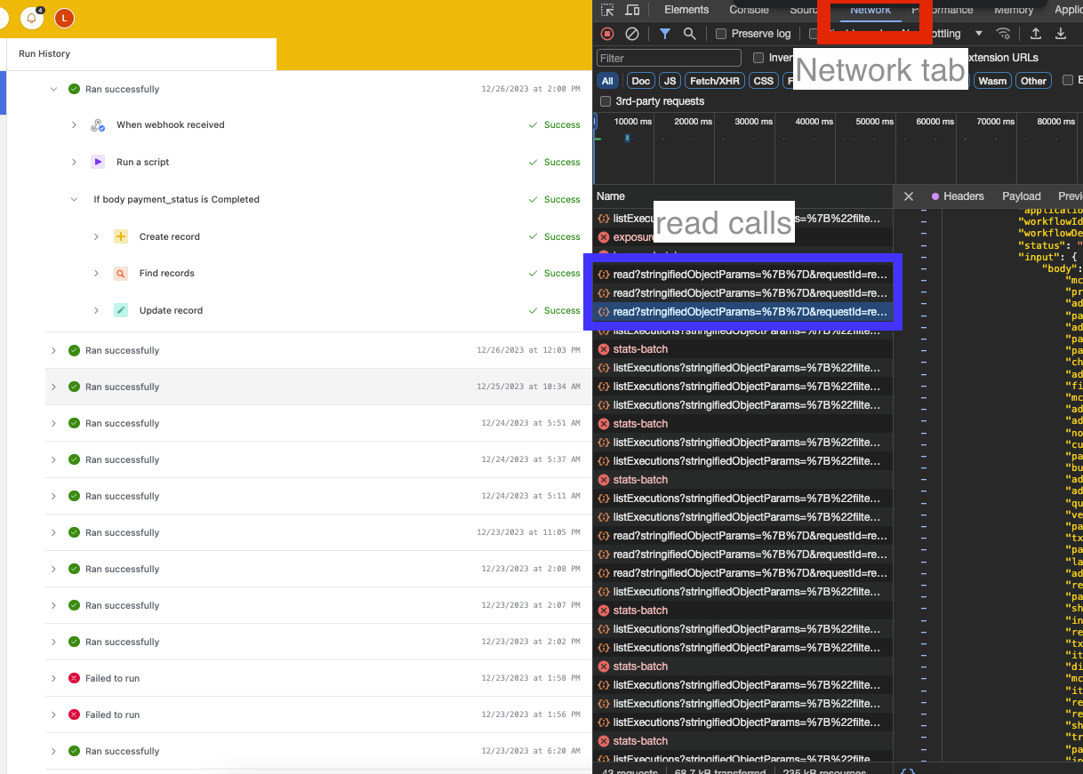Click in the network Filter field

click(669, 58)
